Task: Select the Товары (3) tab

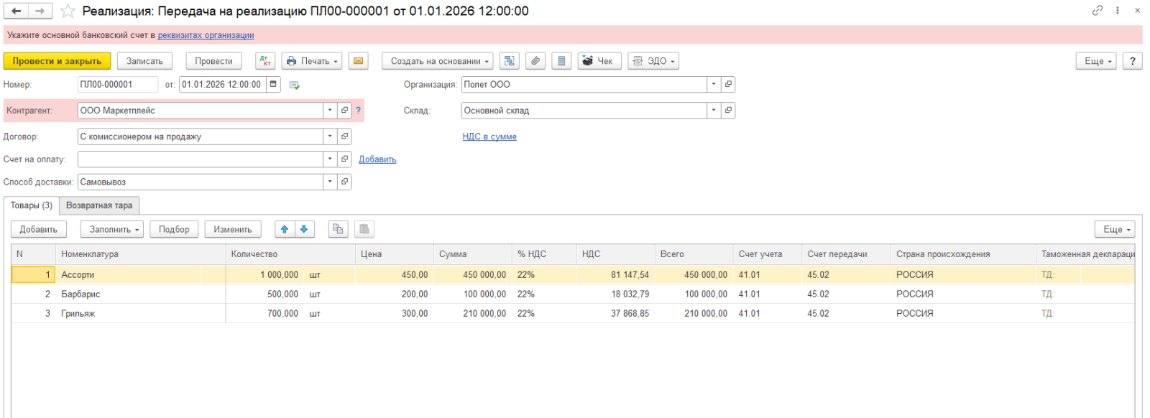Action: [x=32, y=205]
